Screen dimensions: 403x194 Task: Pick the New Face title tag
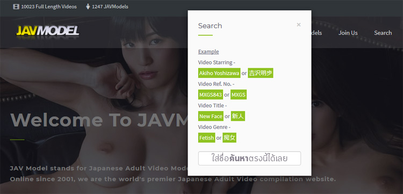(x=211, y=116)
